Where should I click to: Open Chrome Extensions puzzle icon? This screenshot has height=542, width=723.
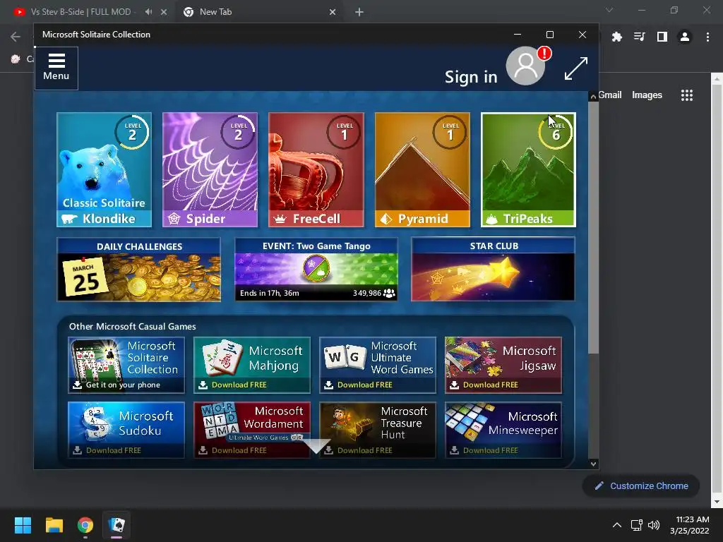click(616, 37)
